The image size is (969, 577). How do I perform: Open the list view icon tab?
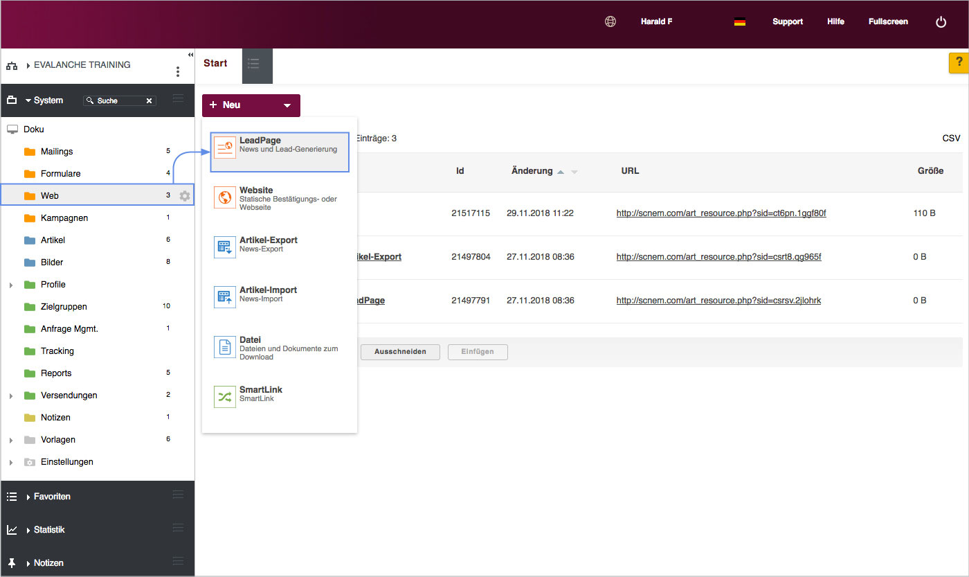253,64
